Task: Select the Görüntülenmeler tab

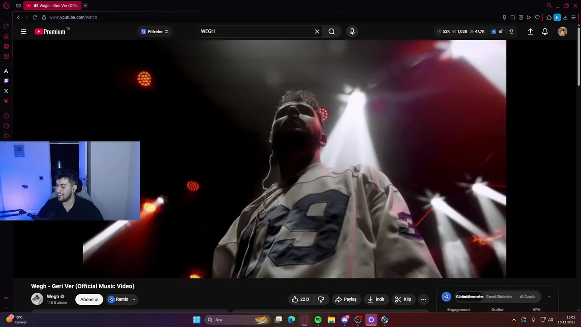Action: (x=469, y=297)
